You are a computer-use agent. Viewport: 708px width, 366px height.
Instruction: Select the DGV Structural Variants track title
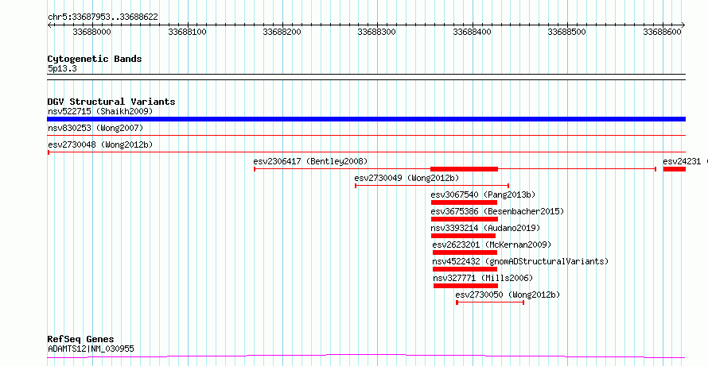[x=111, y=102]
